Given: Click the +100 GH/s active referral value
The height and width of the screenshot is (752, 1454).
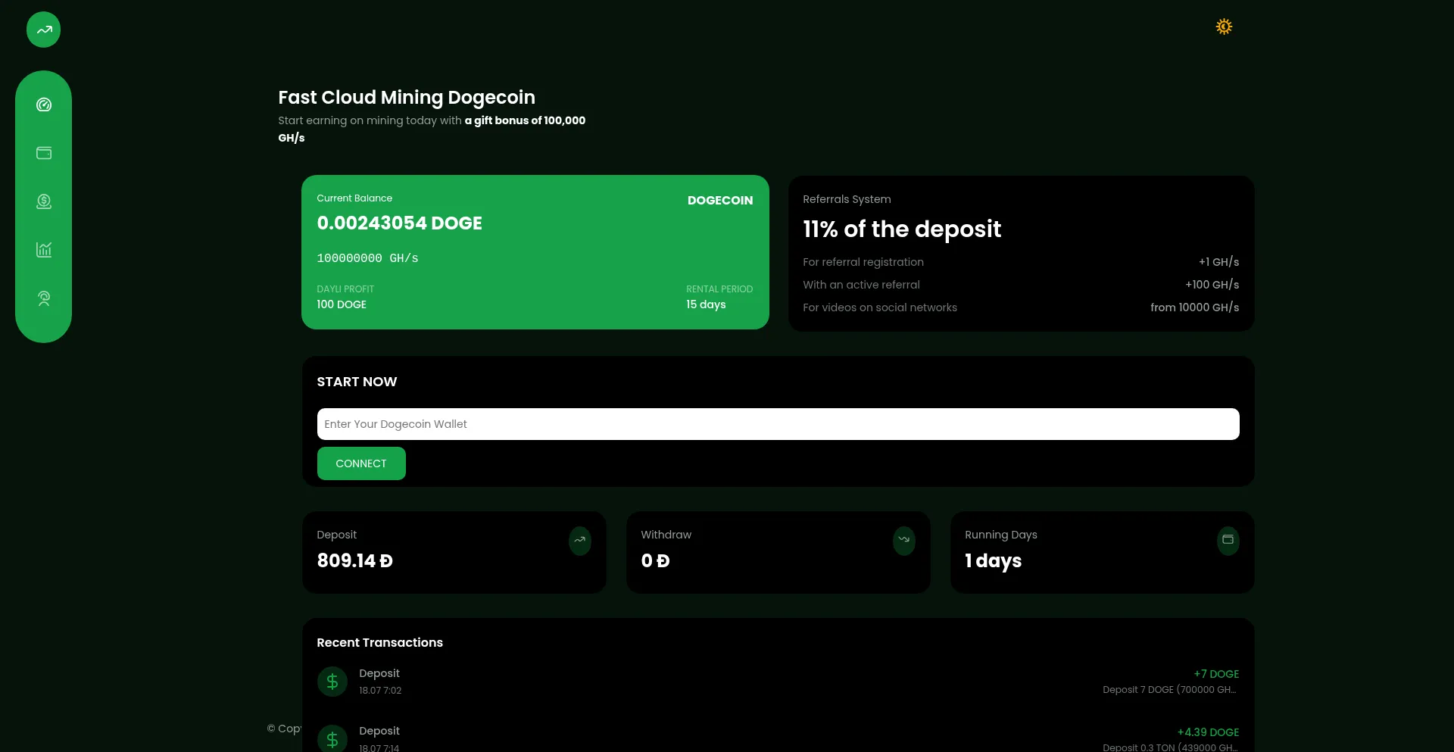Looking at the screenshot, I should coord(1212,285).
